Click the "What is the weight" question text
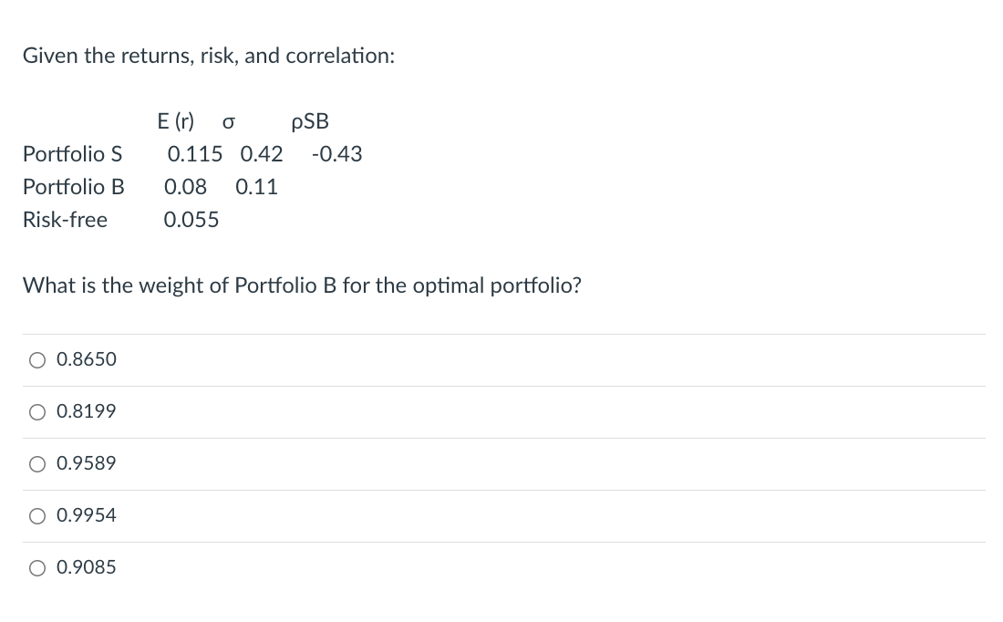This screenshot has height=622, width=1003. pos(302,285)
